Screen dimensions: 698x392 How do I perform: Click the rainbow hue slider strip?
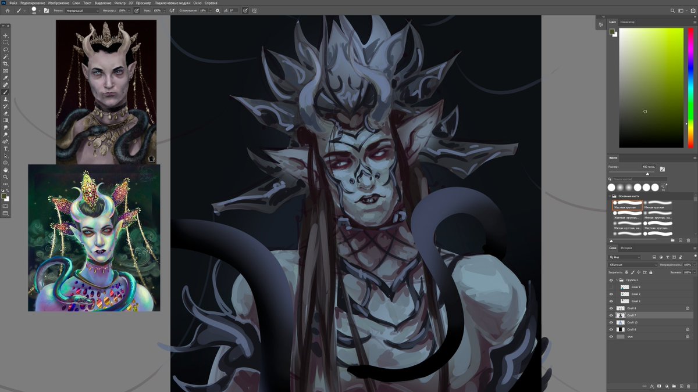[691, 87]
